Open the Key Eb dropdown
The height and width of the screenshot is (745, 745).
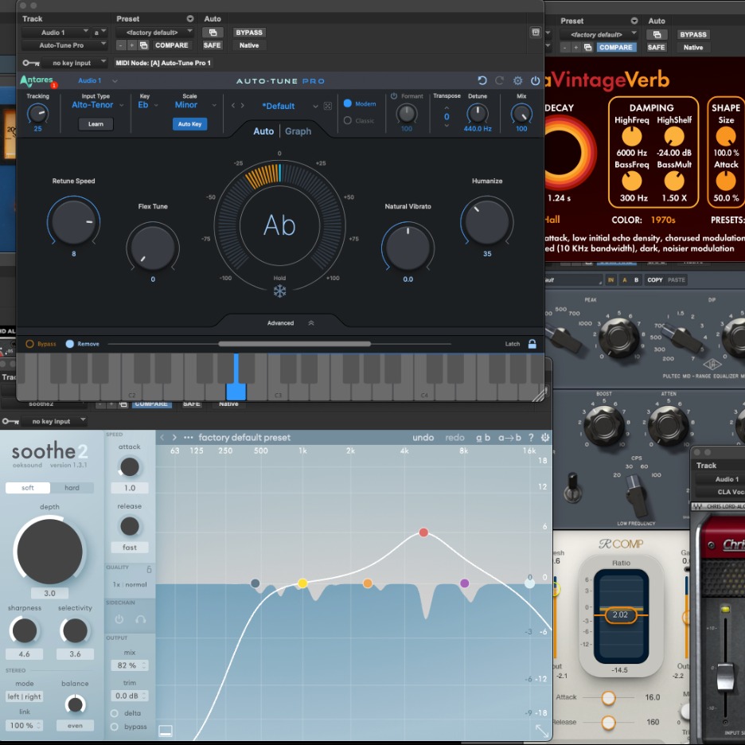pyautogui.click(x=148, y=105)
